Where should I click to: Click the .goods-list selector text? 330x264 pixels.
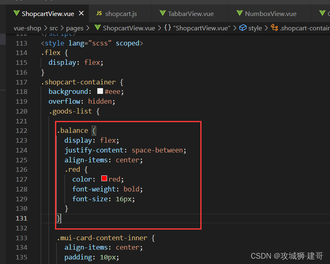click(x=70, y=111)
